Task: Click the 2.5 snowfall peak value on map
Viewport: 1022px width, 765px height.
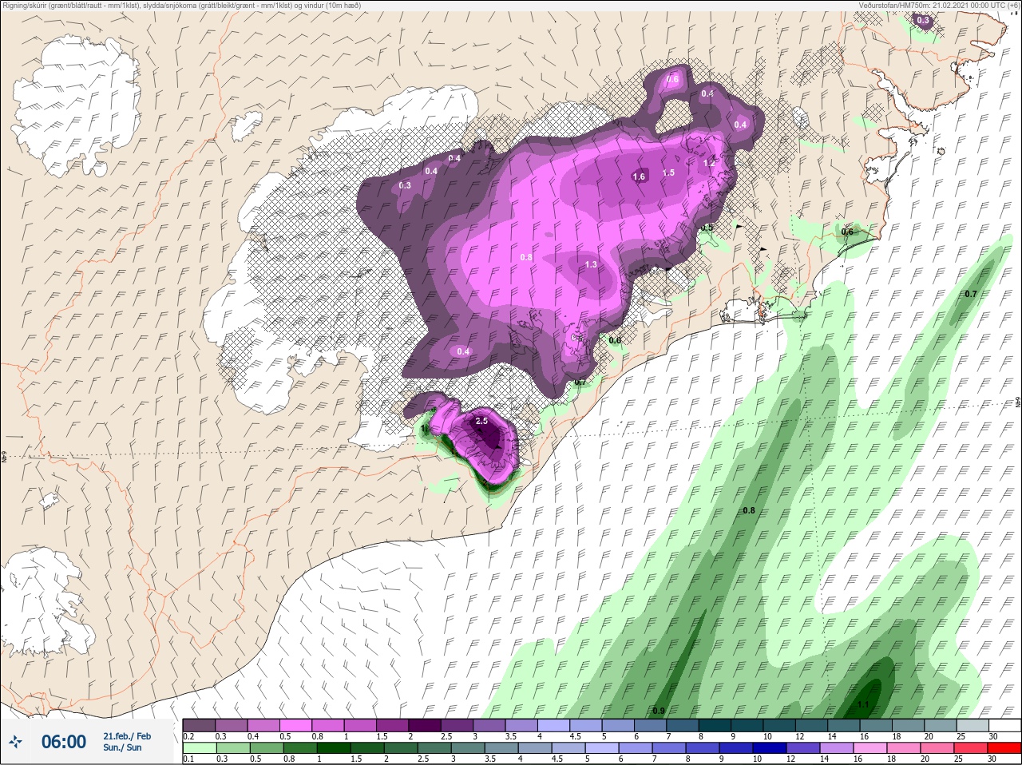Action: 481,421
